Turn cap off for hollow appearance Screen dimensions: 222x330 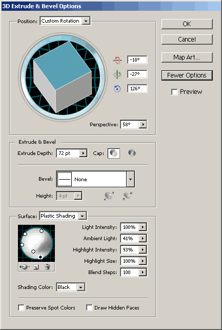click(132, 153)
